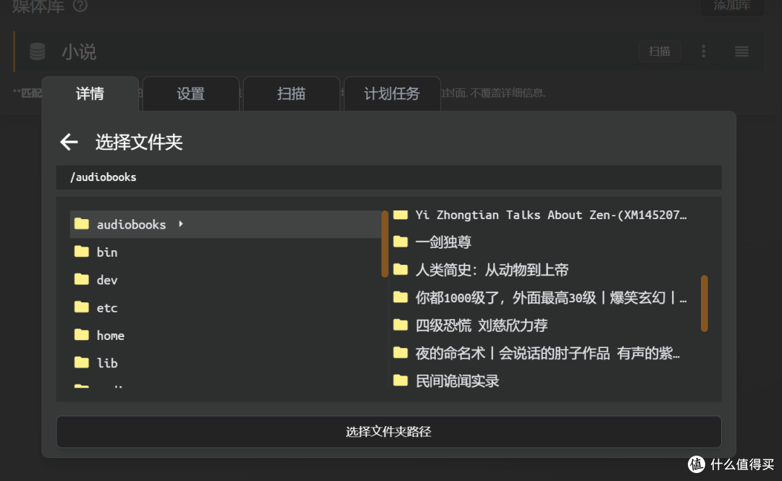Select the lib folder
782x481 pixels.
click(106, 363)
